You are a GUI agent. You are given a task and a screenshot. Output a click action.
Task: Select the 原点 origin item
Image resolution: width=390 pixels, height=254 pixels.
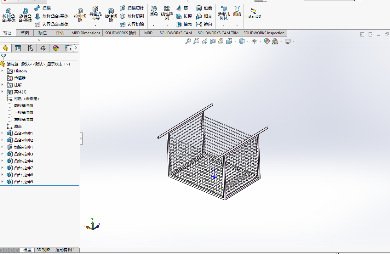14,127
